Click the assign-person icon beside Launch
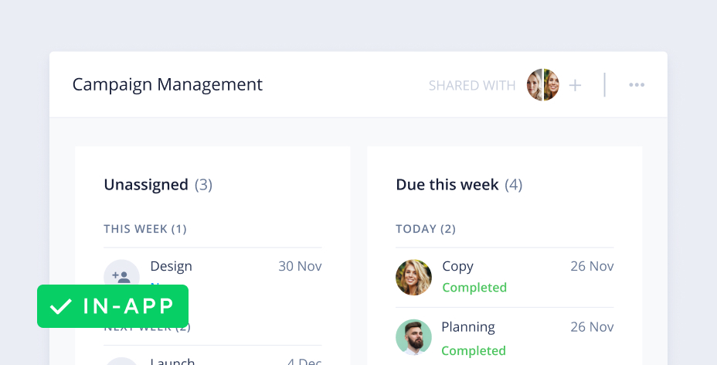This screenshot has width=717, height=365. point(121,361)
